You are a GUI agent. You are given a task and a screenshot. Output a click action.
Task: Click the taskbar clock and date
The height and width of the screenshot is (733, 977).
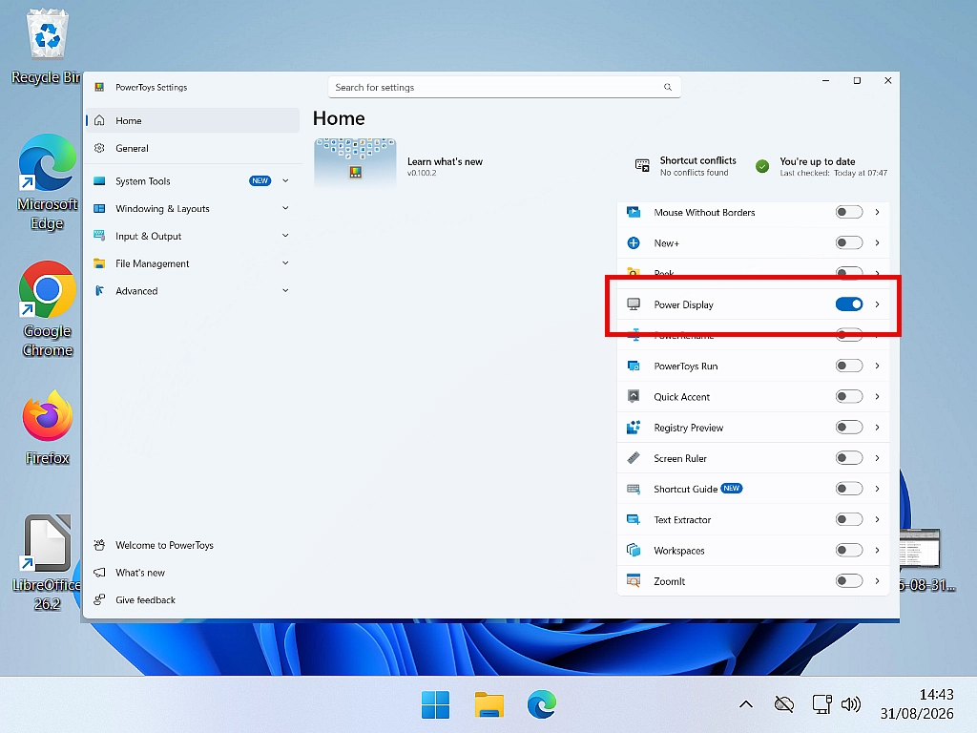[x=917, y=703]
